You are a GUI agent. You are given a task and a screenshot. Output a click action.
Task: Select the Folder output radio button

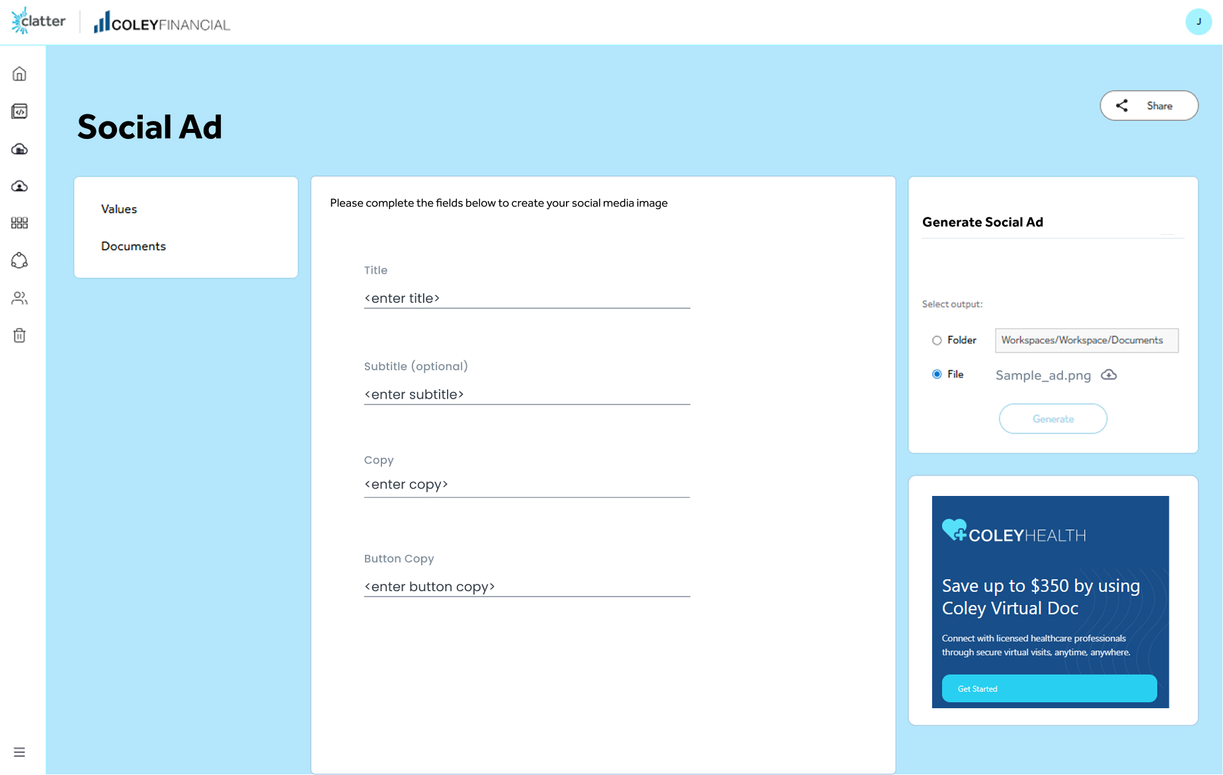click(937, 341)
